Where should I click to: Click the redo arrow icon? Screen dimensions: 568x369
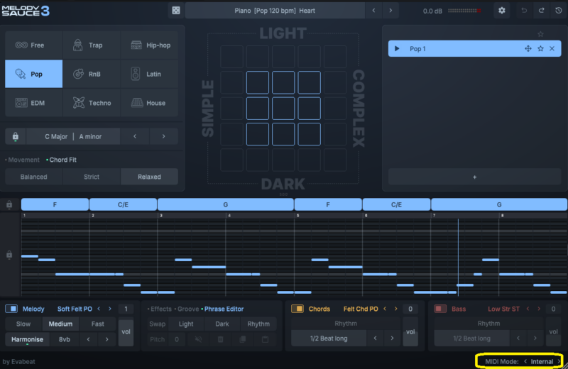click(540, 11)
